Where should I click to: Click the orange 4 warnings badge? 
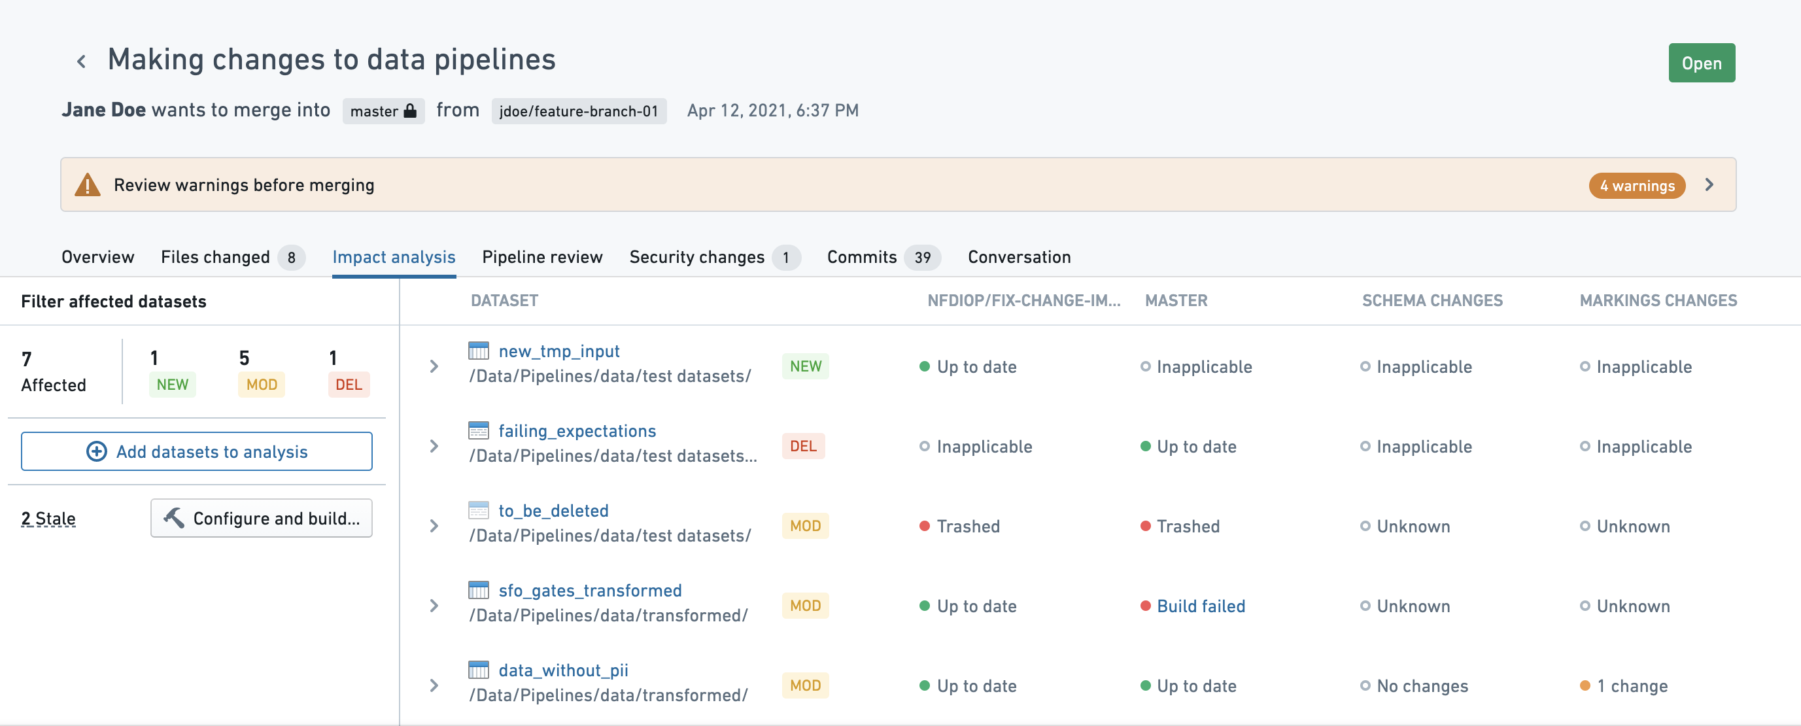point(1637,185)
